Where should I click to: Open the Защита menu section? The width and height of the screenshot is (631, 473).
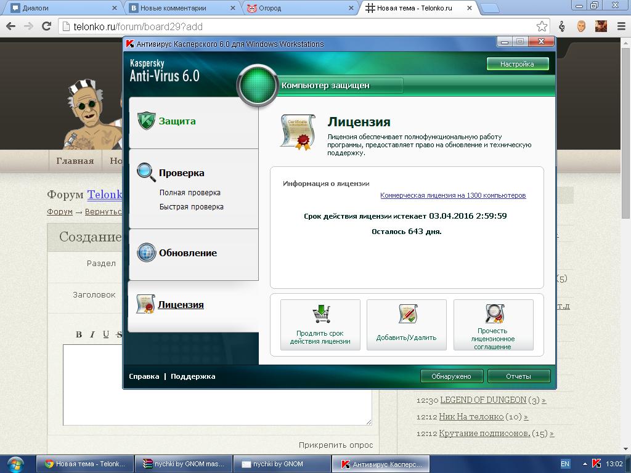(193, 123)
